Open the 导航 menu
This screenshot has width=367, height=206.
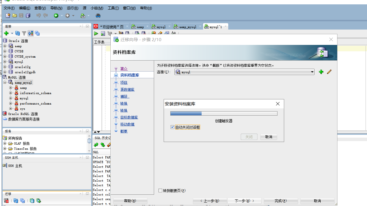(56, 8)
